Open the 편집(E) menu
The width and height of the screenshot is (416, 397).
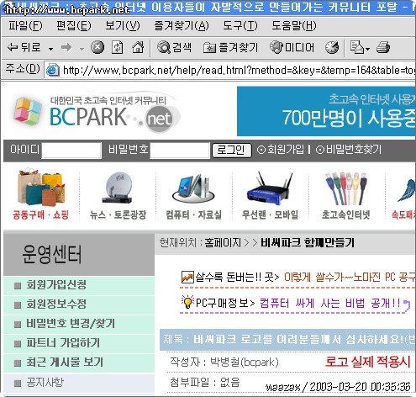74,26
